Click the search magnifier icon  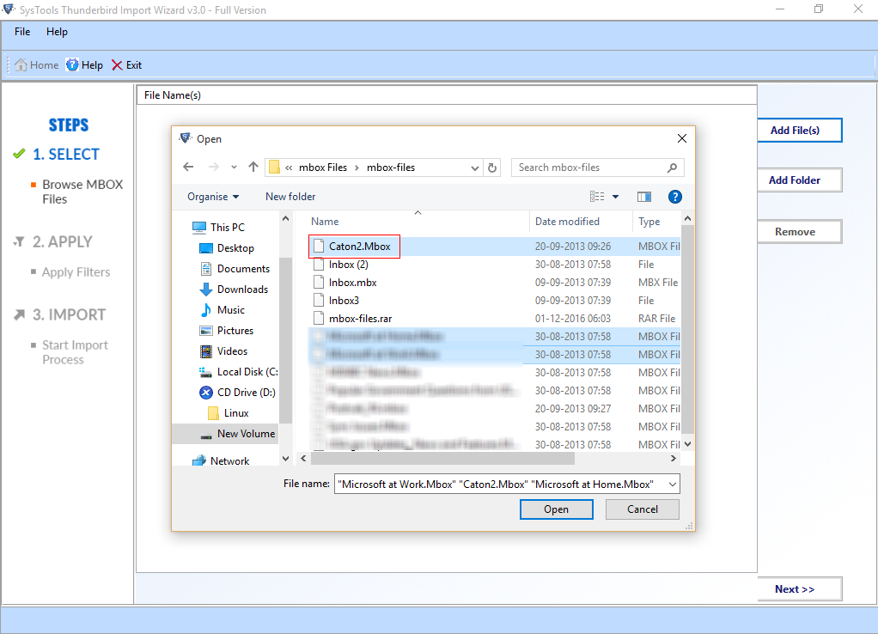(672, 168)
